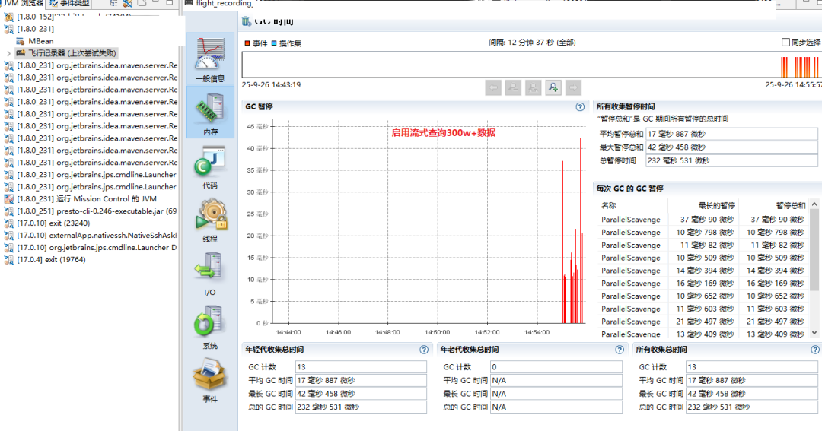Click the GC 时间 page title icon
The height and width of the screenshot is (431, 822).
[x=247, y=21]
